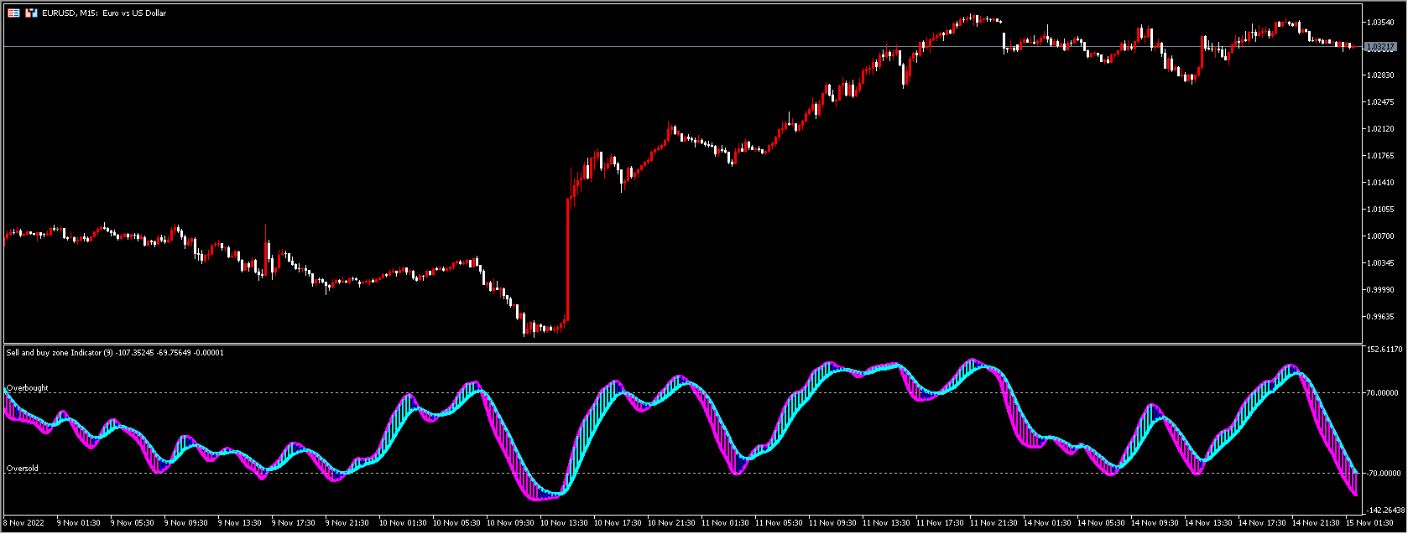Click the 9 Nov 21:30 time label

point(347,523)
